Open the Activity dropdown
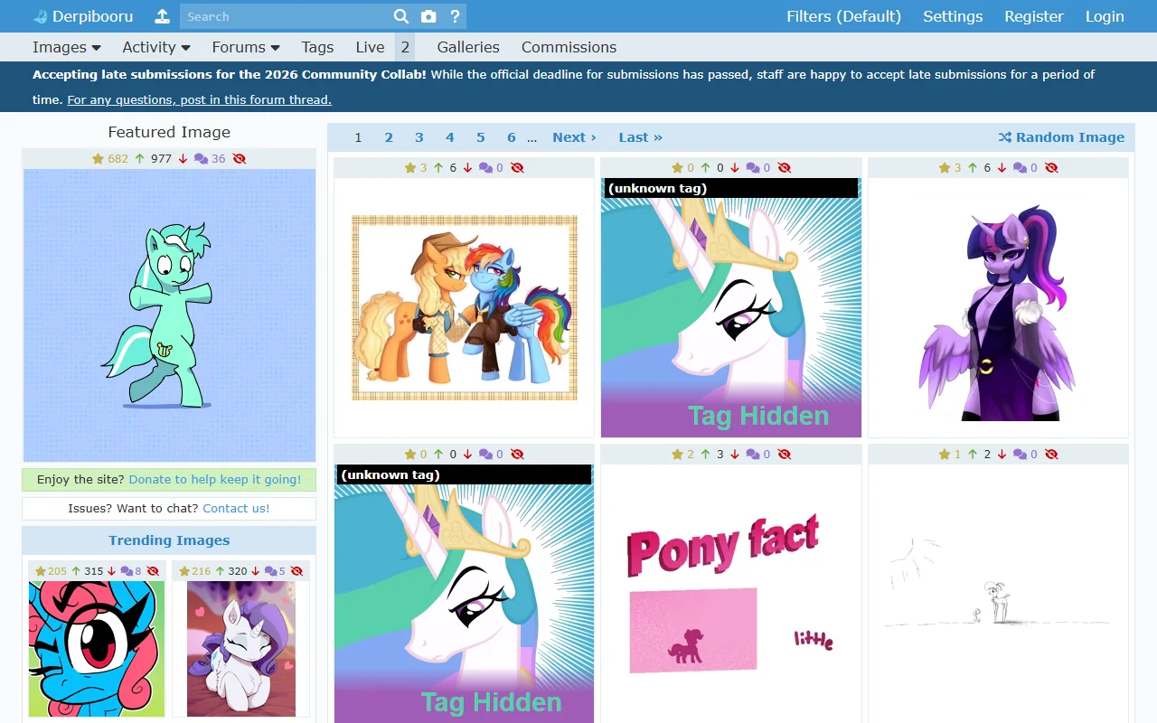1157x723 pixels. click(155, 47)
